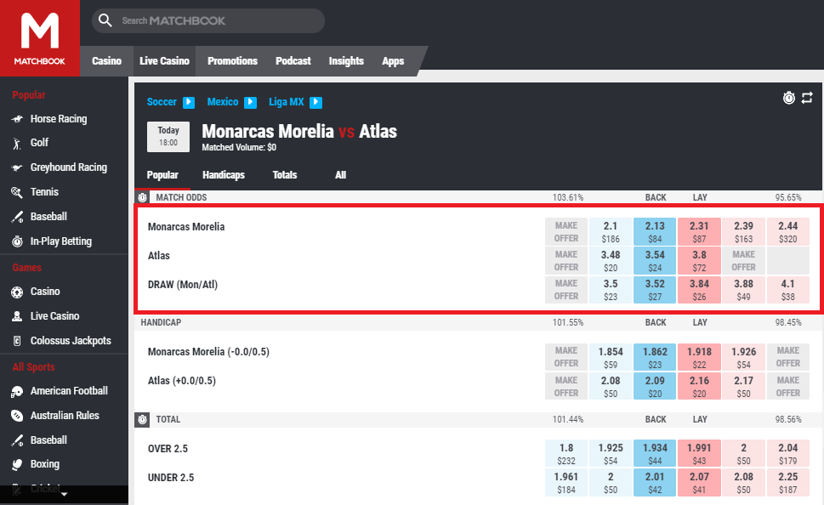Expand sidebar with bottom down arrow
This screenshot has height=505, width=824.
pos(64,495)
